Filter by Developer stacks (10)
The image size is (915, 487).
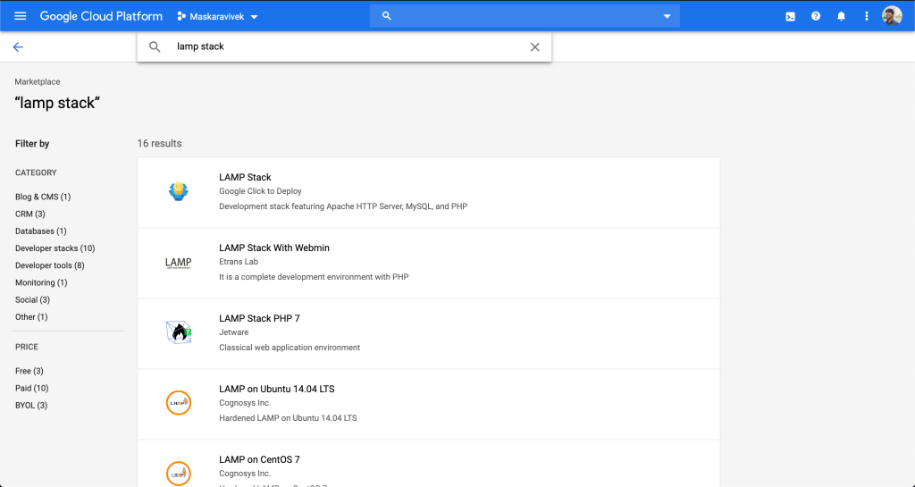[55, 248]
